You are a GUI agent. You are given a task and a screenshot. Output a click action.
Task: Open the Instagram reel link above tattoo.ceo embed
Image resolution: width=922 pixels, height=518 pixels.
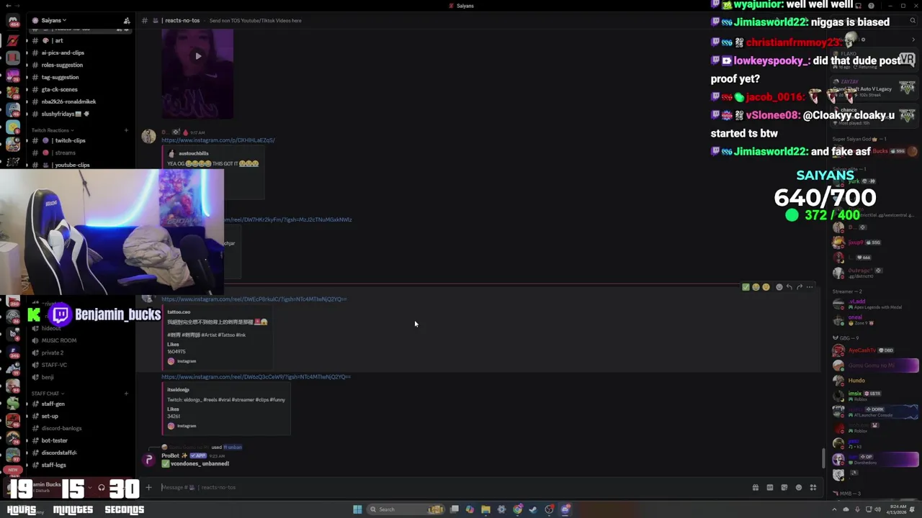pyautogui.click(x=254, y=299)
